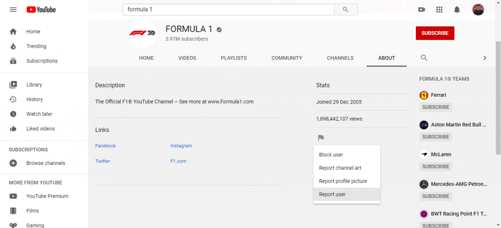Subscribe to Mercedes-AMG Petronas channel

pyautogui.click(x=436, y=196)
